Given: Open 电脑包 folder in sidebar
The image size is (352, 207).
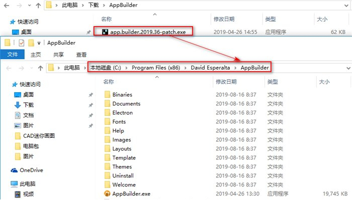Looking at the screenshot, I should click(x=31, y=146).
